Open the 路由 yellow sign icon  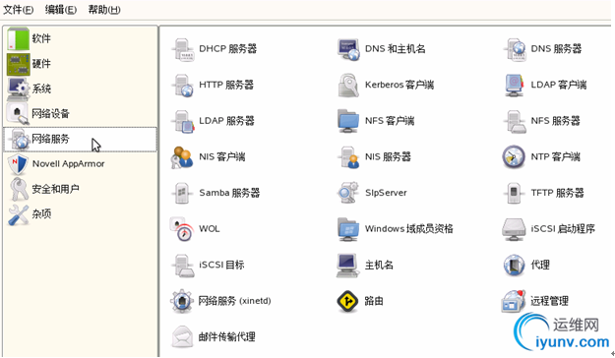click(x=347, y=301)
